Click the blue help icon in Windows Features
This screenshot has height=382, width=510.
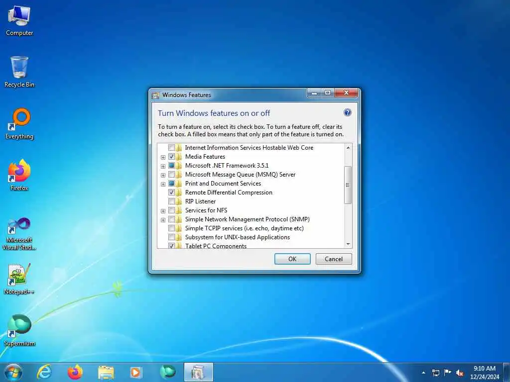(x=347, y=112)
